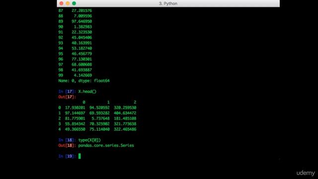Screen dimensions: 318x179
Task: Click value 41.693887 in row 98
Action: pos(81,70)
